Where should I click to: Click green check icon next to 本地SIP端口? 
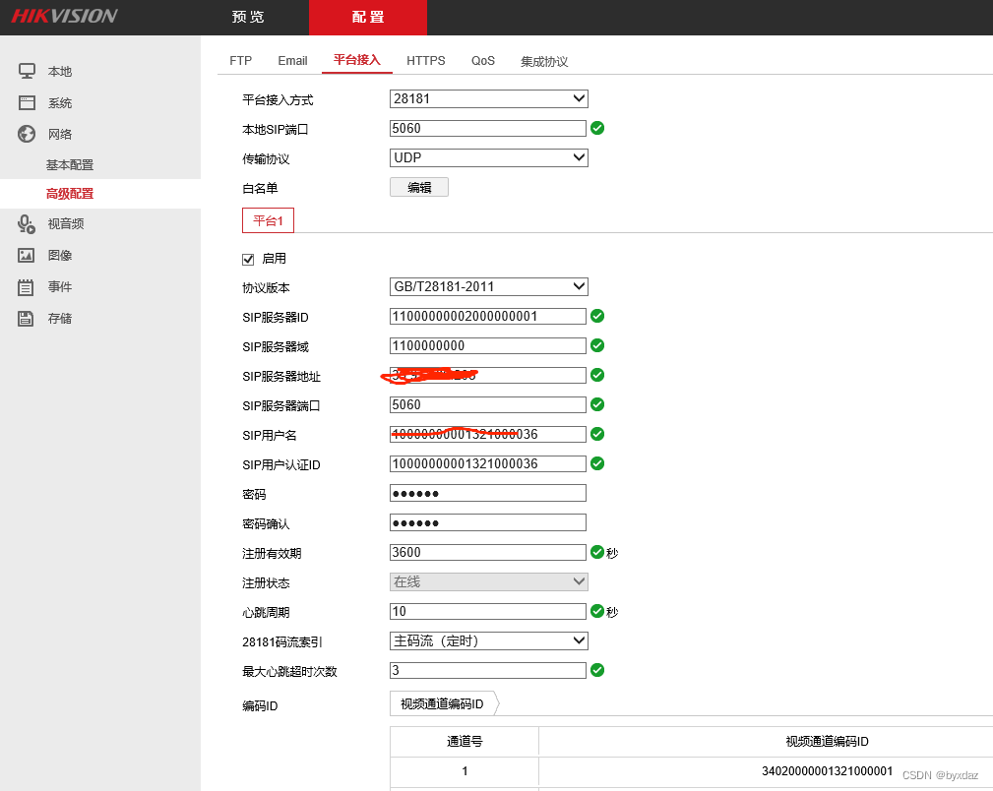coord(597,128)
